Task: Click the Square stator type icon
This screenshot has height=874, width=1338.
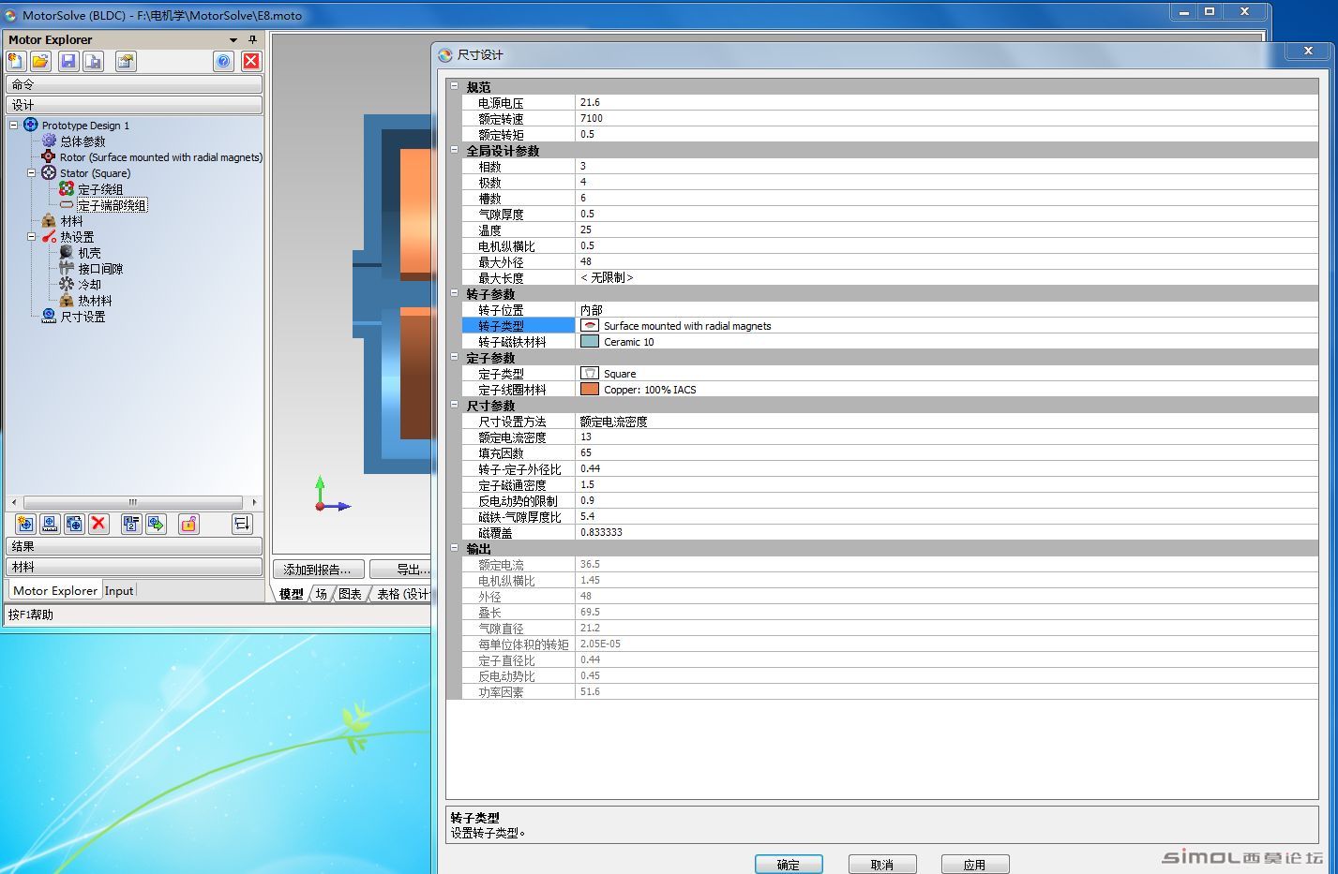Action: 590,373
